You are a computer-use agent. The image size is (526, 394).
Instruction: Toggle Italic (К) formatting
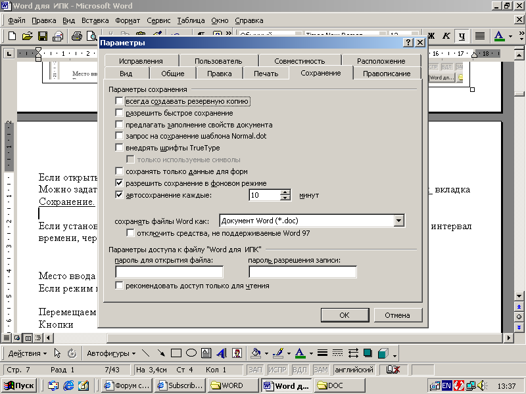pos(446,36)
